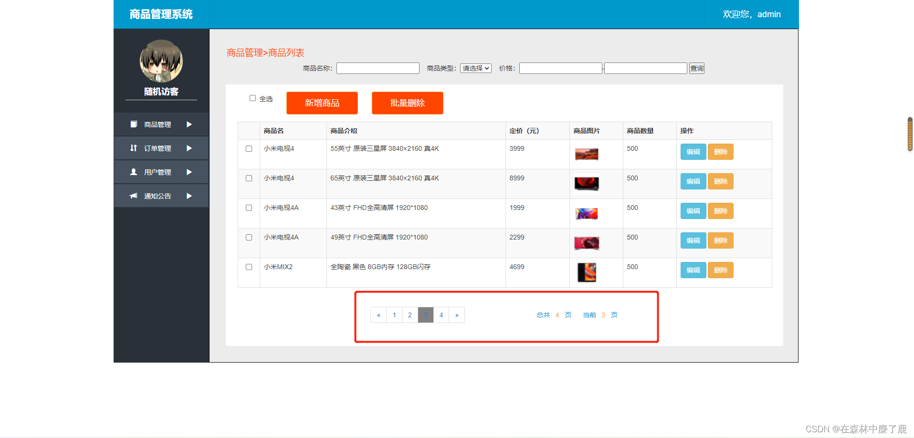Edit the 49英寸 小米电视4A product

pos(693,240)
